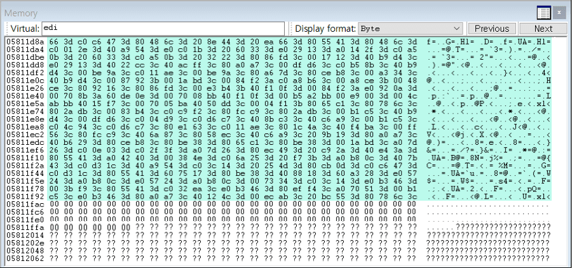Select address 05811ef6 row

(25, 149)
